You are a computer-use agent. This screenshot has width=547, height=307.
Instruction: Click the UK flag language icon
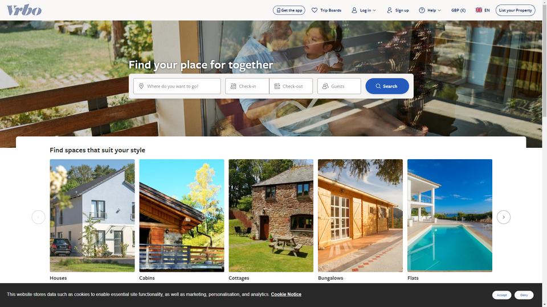(x=479, y=10)
